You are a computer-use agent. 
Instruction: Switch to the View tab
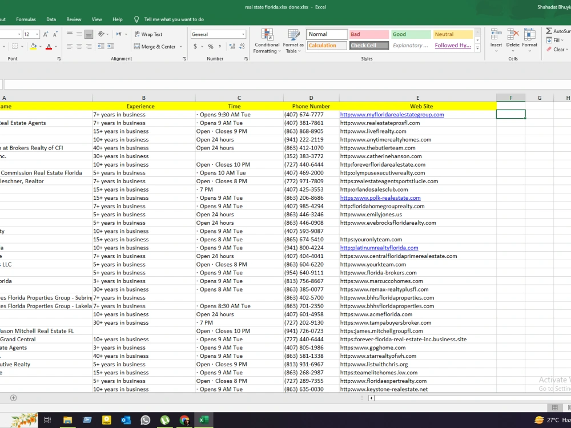(97, 19)
